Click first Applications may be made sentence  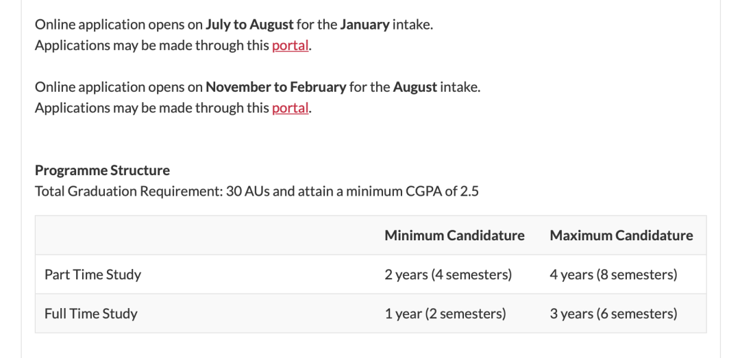(173, 45)
